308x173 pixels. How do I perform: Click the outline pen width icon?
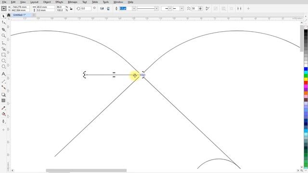point(116,9)
